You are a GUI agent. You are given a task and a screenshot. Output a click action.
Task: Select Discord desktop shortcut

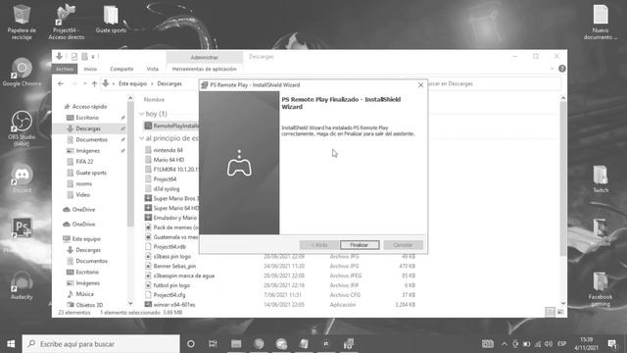22,178
